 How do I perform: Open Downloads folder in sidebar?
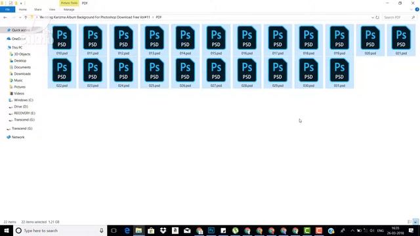[x=20, y=74]
